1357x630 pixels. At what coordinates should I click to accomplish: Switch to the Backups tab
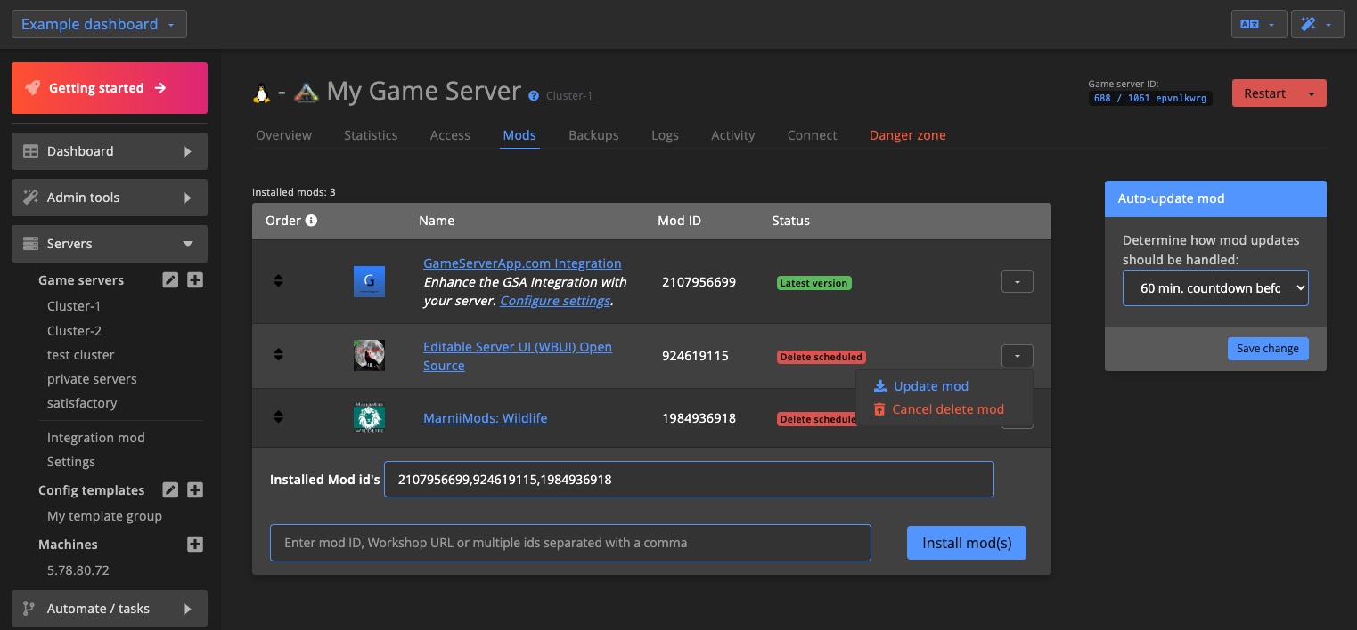593,134
